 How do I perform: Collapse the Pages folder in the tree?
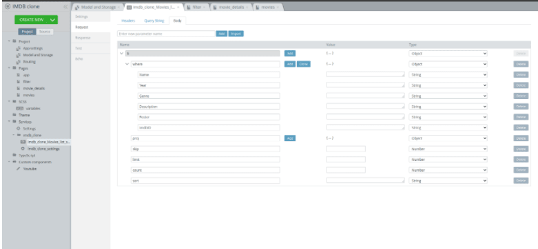9,68
